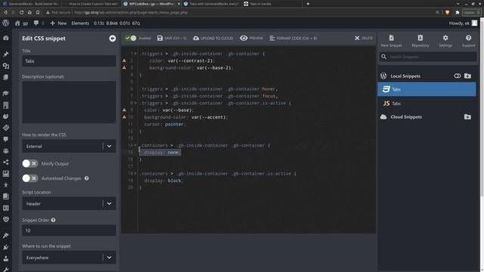484x272 pixels.
Task: Click the warning icon on line 9
Action: point(124,110)
